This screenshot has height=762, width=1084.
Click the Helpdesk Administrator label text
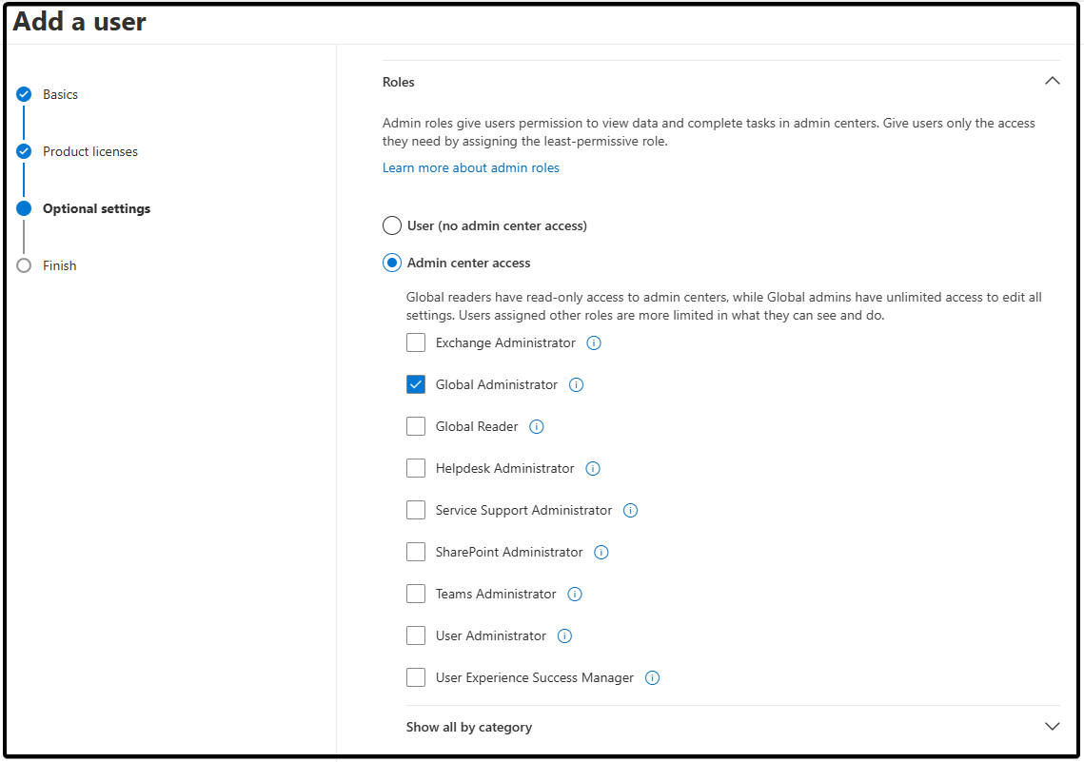click(504, 468)
